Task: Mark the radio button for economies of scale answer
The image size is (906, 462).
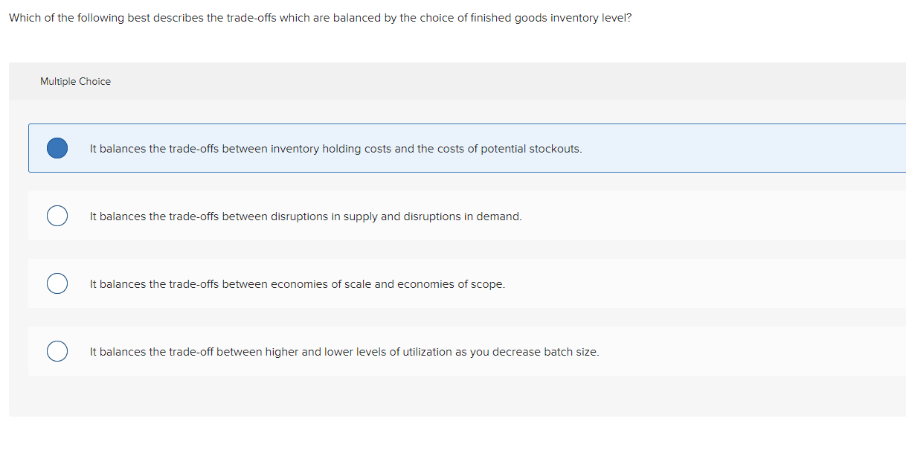Action: [57, 283]
